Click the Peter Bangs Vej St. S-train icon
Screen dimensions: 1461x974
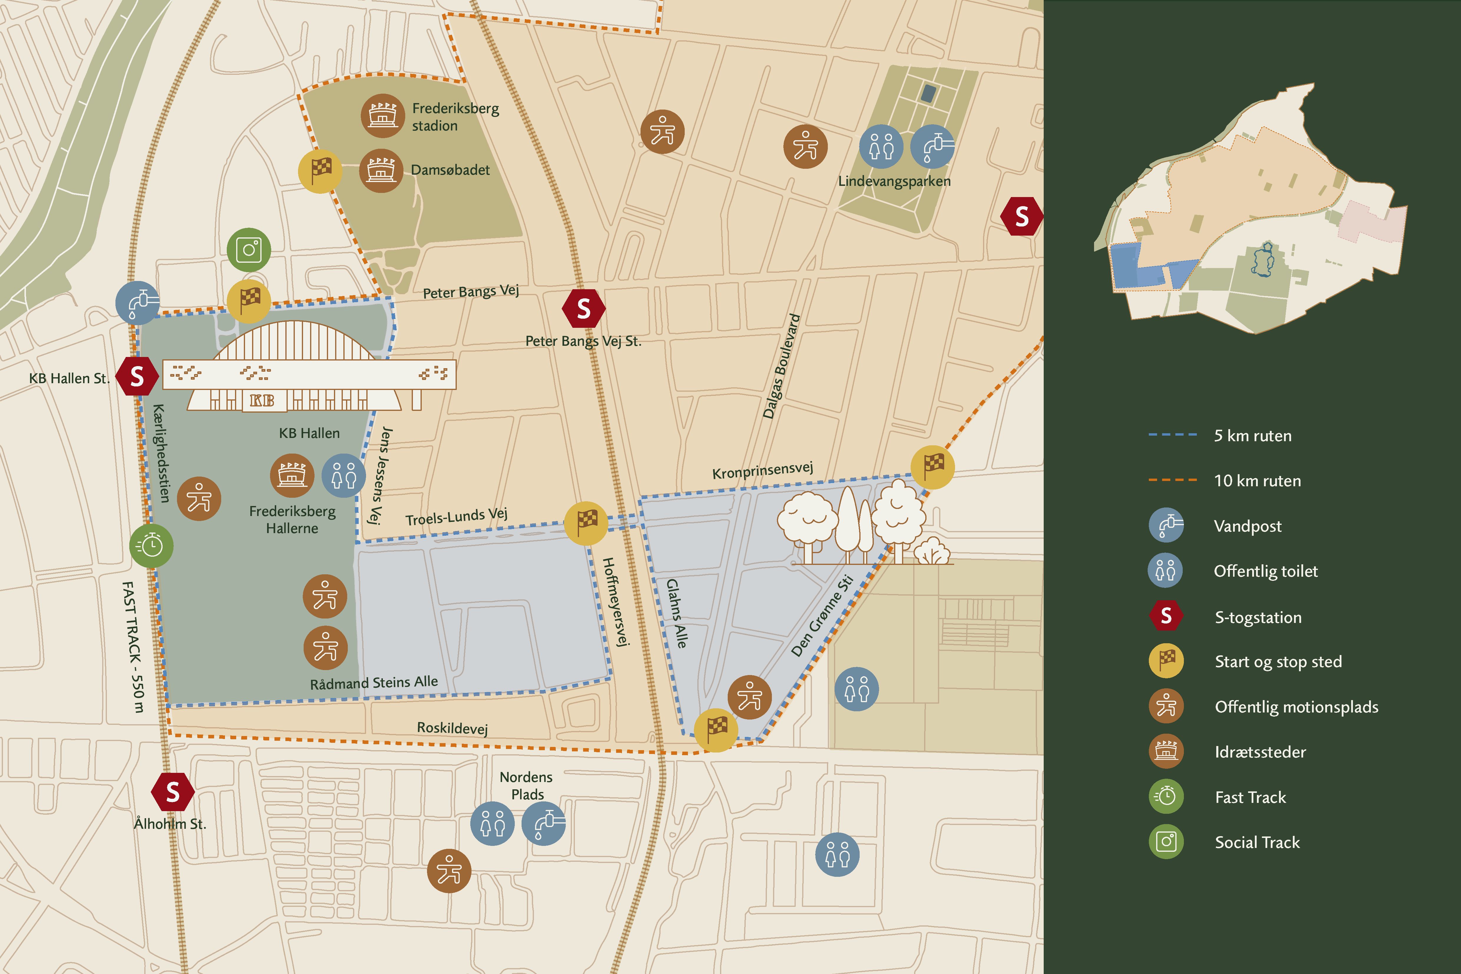tap(583, 308)
